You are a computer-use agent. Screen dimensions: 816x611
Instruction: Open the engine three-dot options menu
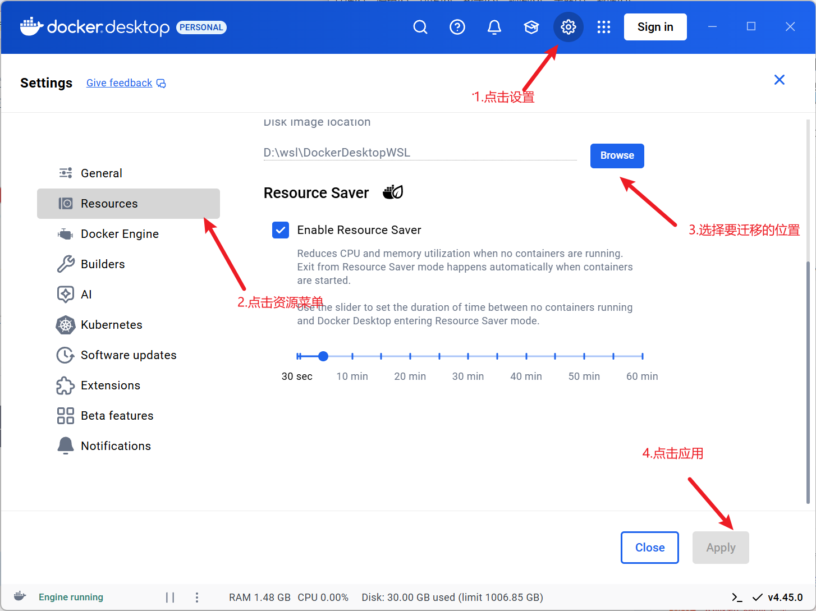tap(197, 598)
